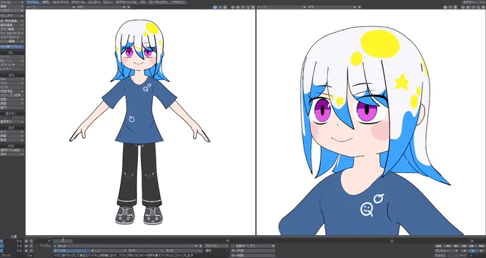Open the auto key mode dropdown

pos(253,246)
